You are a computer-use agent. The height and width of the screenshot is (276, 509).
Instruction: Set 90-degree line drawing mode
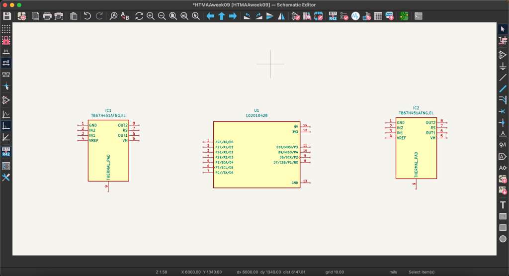pos(6,126)
